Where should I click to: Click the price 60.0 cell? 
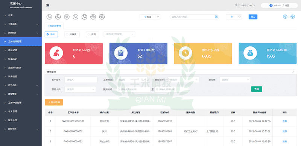click(x=233, y=142)
